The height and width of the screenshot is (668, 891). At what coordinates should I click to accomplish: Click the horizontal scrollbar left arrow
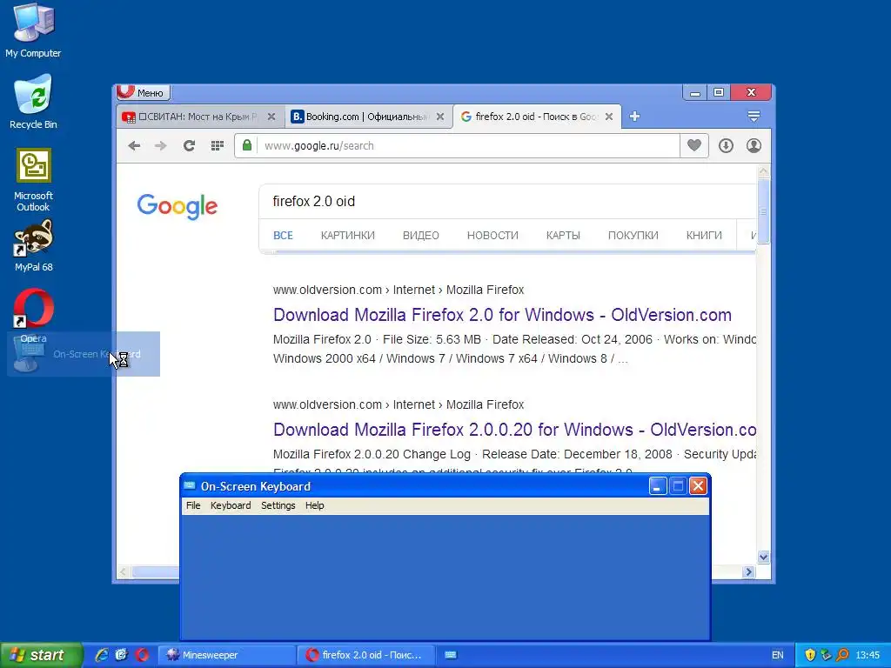[124, 572]
